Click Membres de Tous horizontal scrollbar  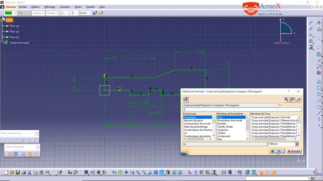(x=274, y=139)
